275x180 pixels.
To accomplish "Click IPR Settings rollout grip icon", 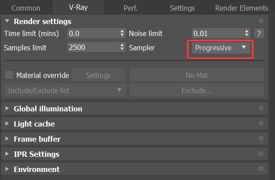I will pos(261,154).
